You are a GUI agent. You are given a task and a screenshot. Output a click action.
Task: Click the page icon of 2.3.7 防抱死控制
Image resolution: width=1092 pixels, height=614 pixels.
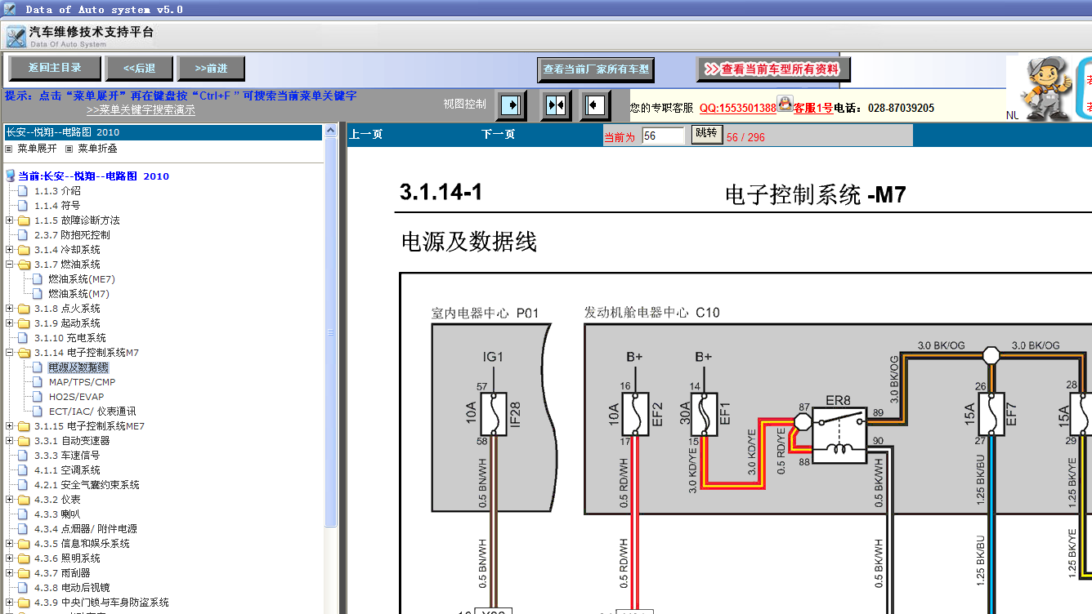click(23, 234)
